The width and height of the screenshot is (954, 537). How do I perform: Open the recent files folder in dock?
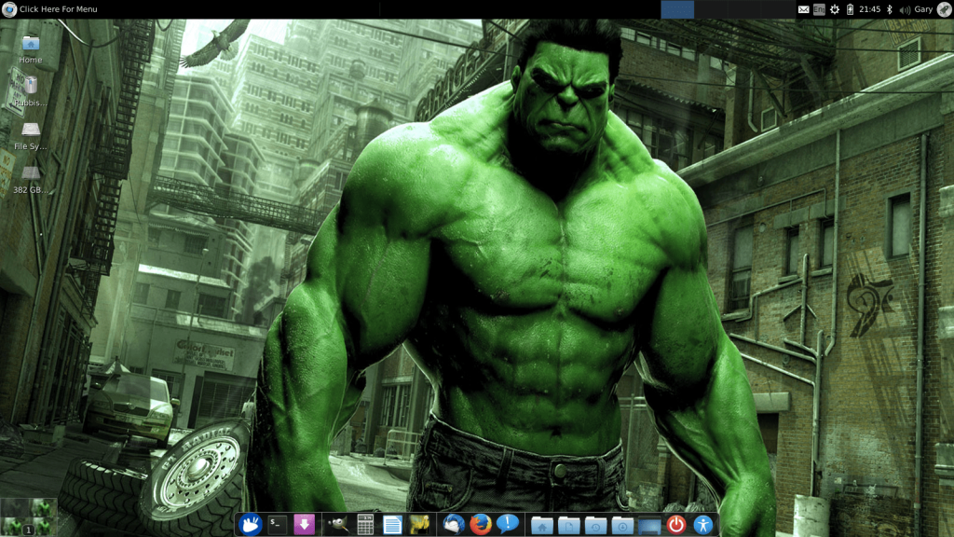(x=595, y=525)
